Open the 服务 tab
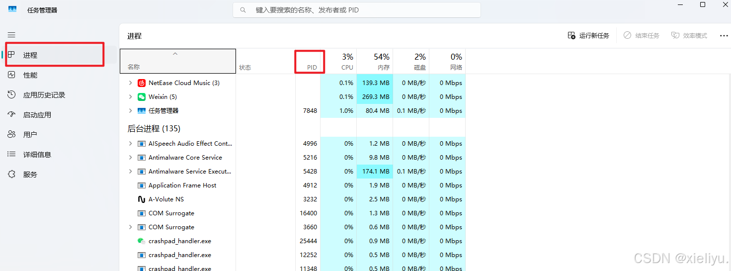Viewport: 731px width, 271px height. 59,175
